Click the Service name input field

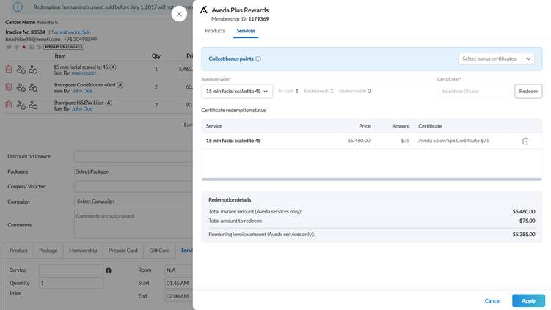click(71, 270)
